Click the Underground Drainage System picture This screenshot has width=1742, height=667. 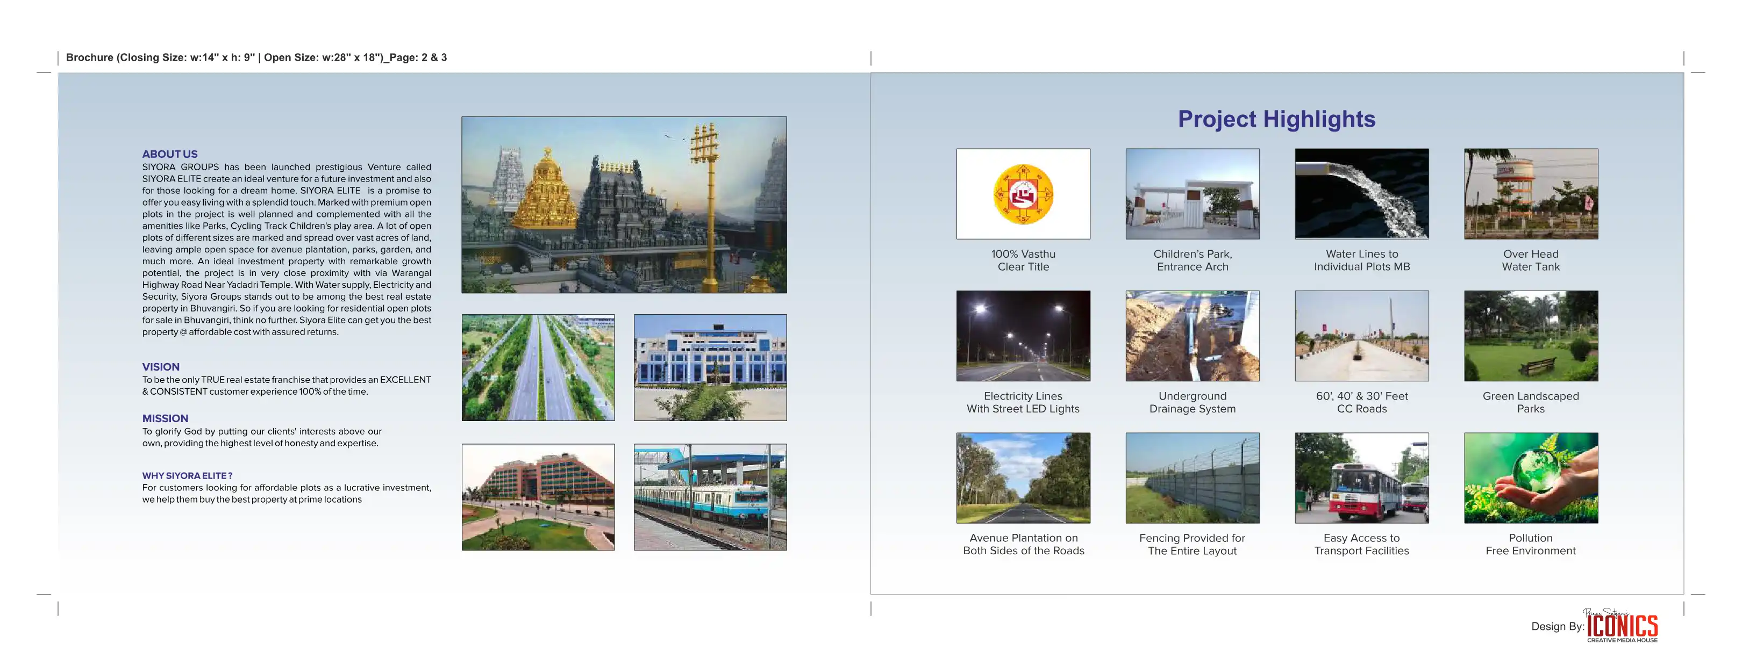click(x=1191, y=336)
